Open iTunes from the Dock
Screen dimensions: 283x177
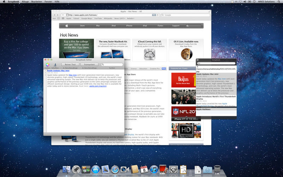pos(154,170)
